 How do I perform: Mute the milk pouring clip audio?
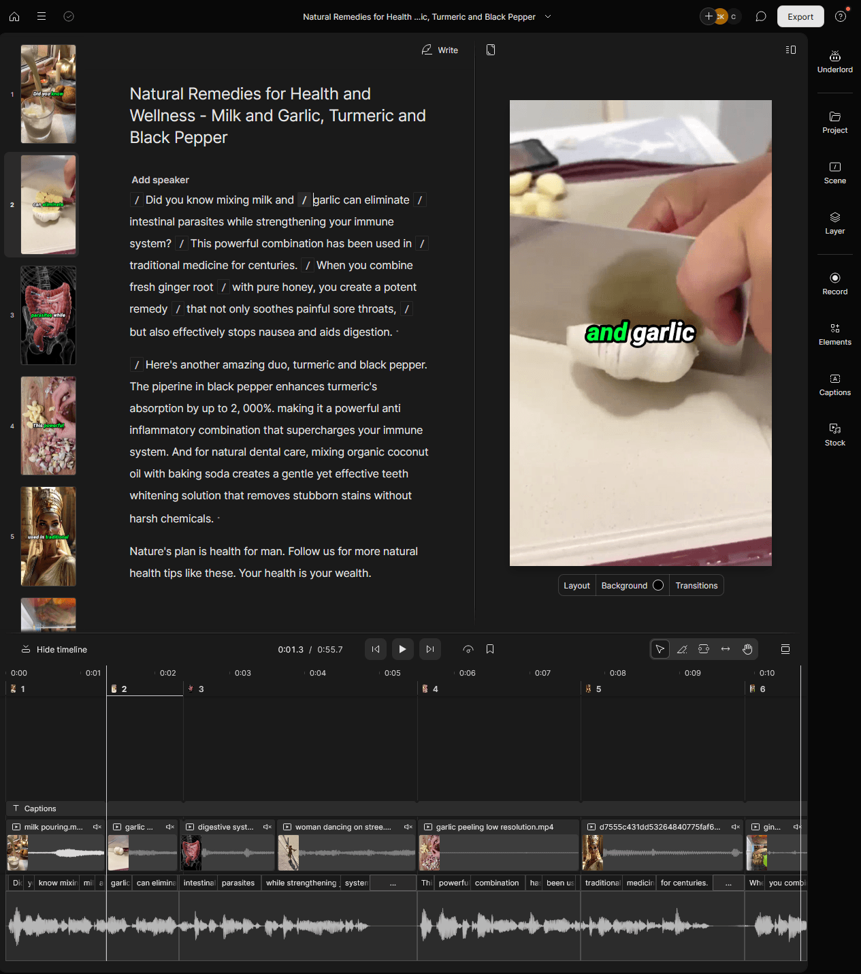[x=97, y=827]
